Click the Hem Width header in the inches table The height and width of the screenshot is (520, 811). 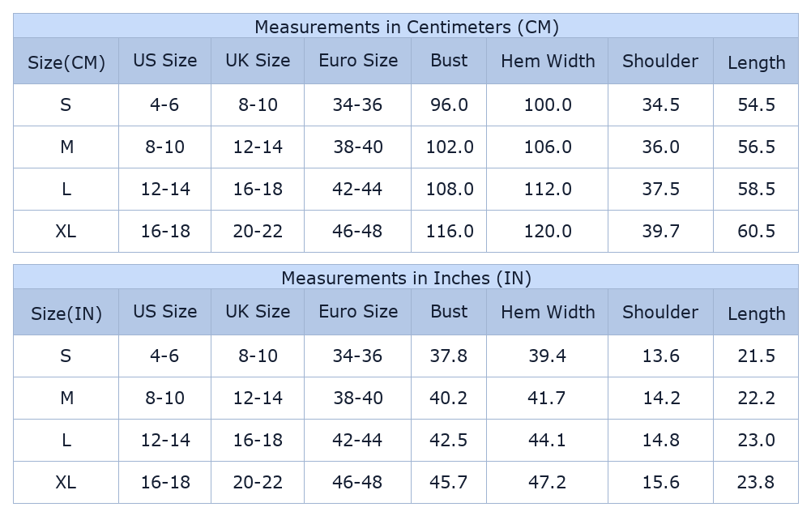(548, 312)
